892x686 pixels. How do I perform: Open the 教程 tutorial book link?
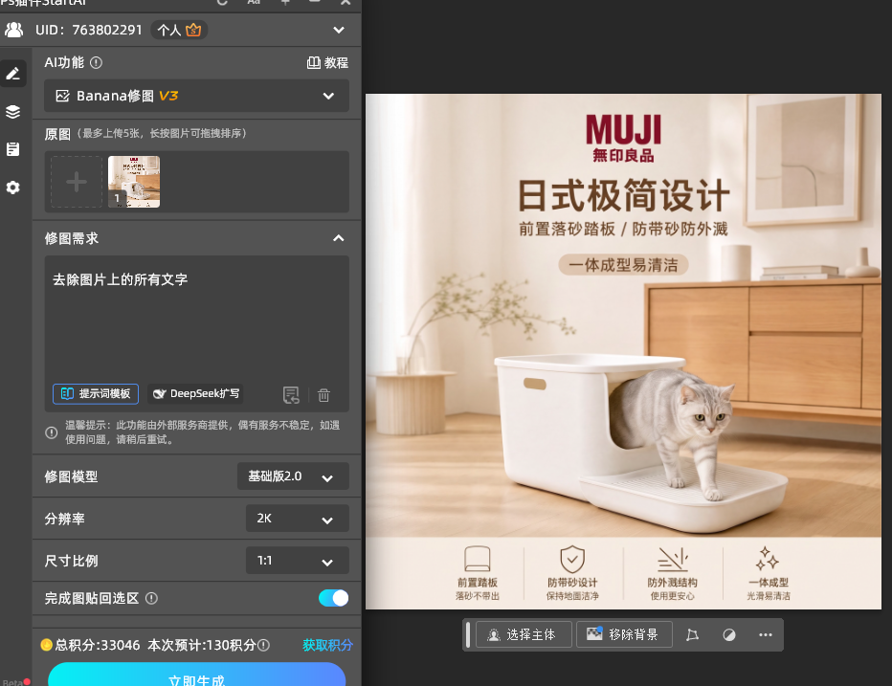[327, 62]
